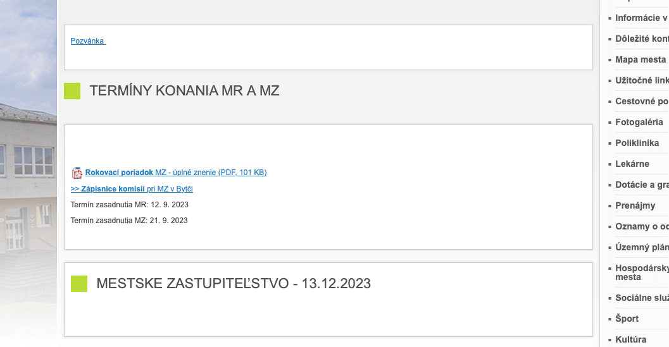Open the Sociálne služby sidebar item
The image size is (669, 347).
point(641,298)
